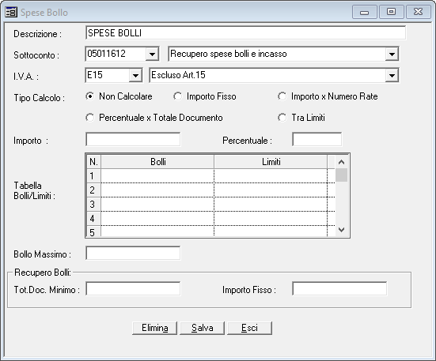The width and height of the screenshot is (436, 361).
Task: Click the table scrollbar up arrow
Action: point(342,162)
